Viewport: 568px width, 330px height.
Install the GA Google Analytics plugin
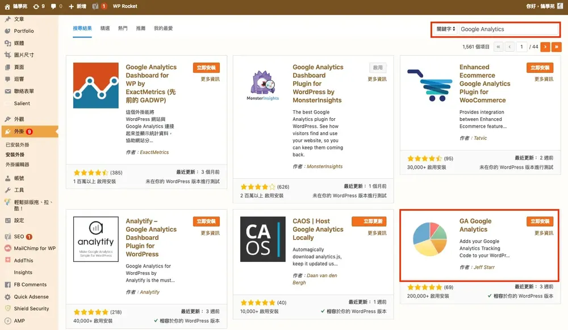coord(540,222)
